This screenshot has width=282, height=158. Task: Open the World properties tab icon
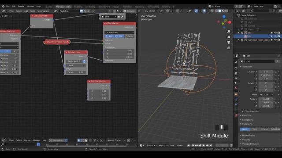click(x=236, y=88)
